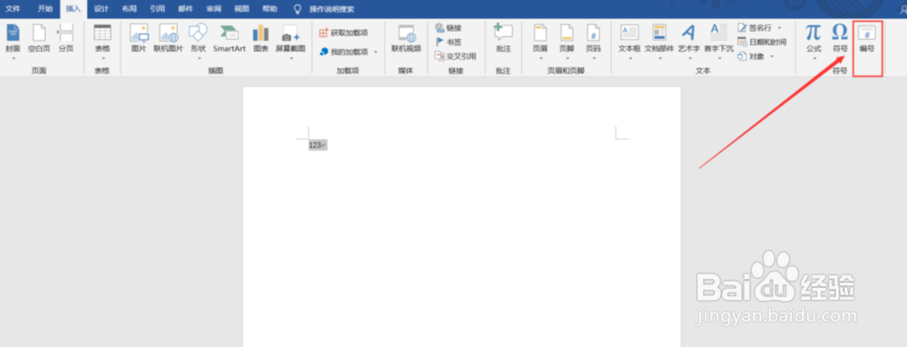This screenshot has height=347, width=907.
Task: Open the 文件 File tab
Action: [13, 9]
